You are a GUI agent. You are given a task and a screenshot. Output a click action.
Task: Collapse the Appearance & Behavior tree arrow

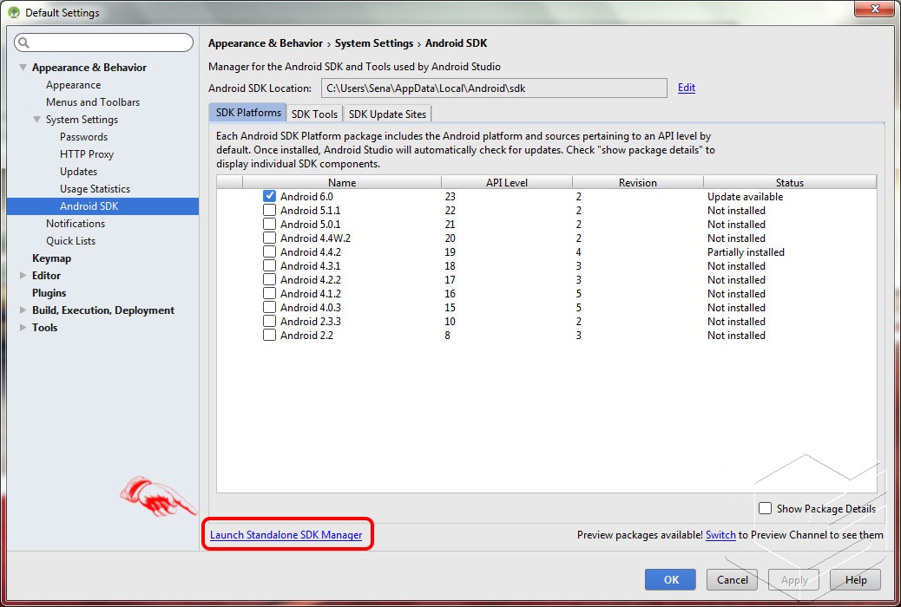point(23,67)
